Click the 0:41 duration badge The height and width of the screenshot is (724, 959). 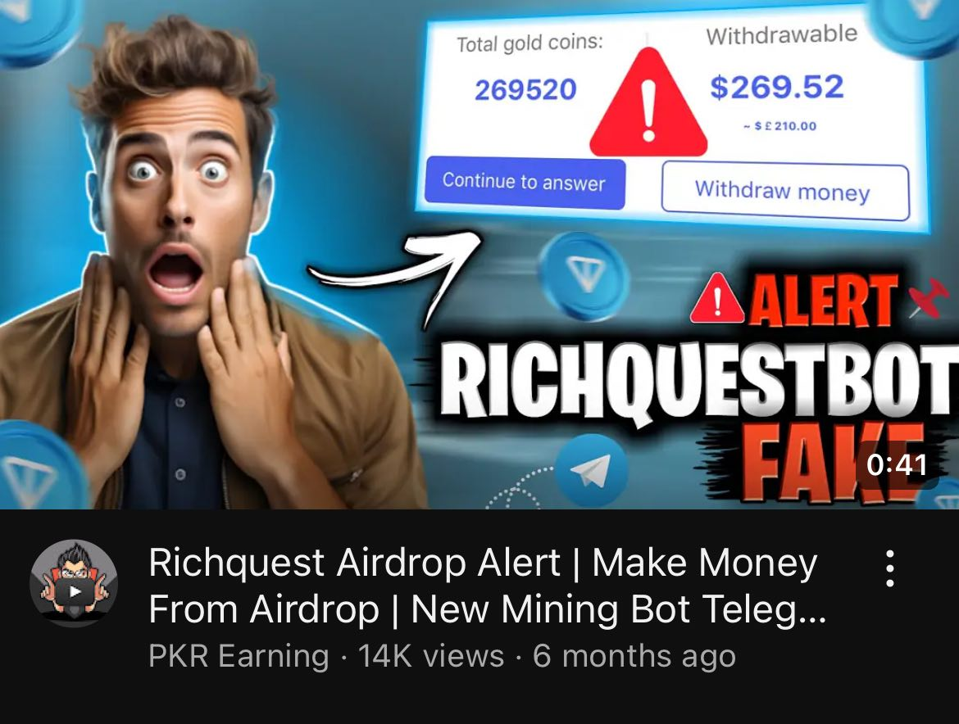pos(897,465)
